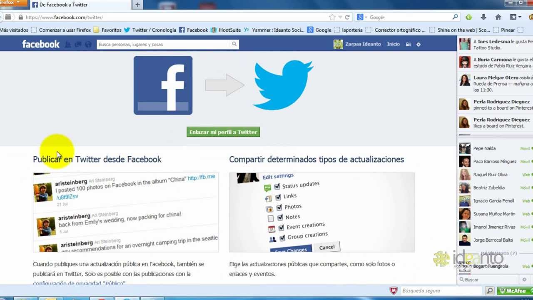Open the URL history dropdown arrow
Screen dimensions: 533x300
(340, 17)
